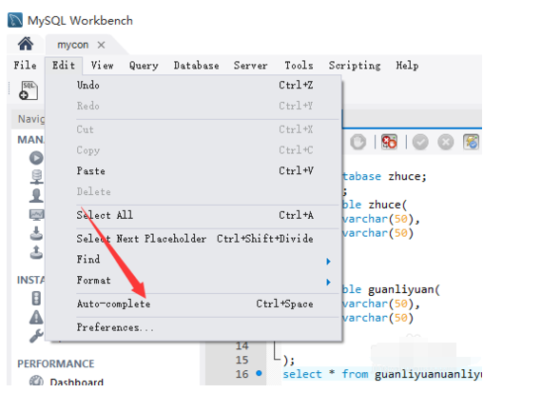Open Status and System Variables icon
The image size is (541, 393).
[x=36, y=214]
